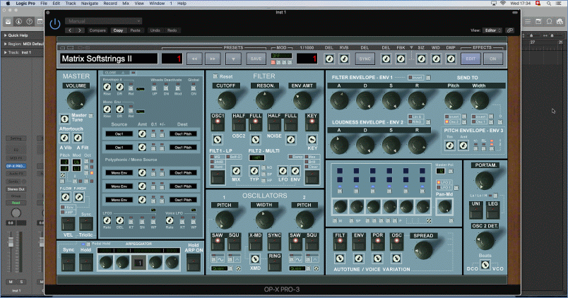Open the Edit menu

point(56,4)
